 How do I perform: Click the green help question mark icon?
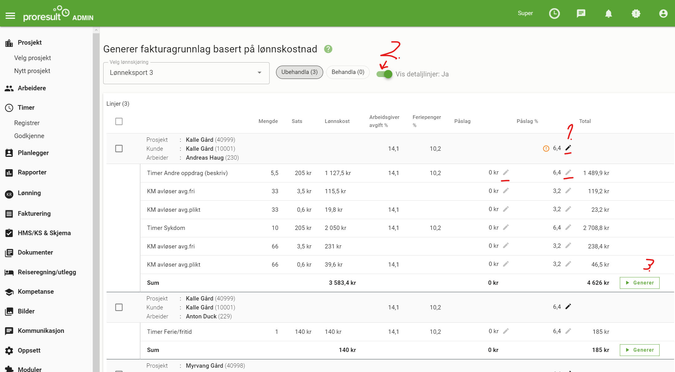pyautogui.click(x=328, y=49)
